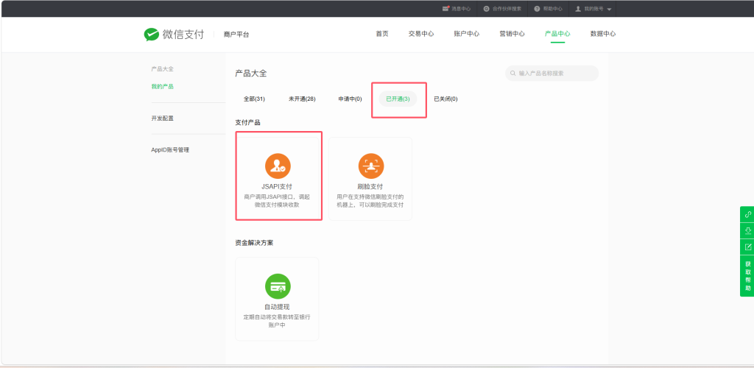Select 产品中心 navigation item
This screenshot has width=754, height=368.
point(557,34)
